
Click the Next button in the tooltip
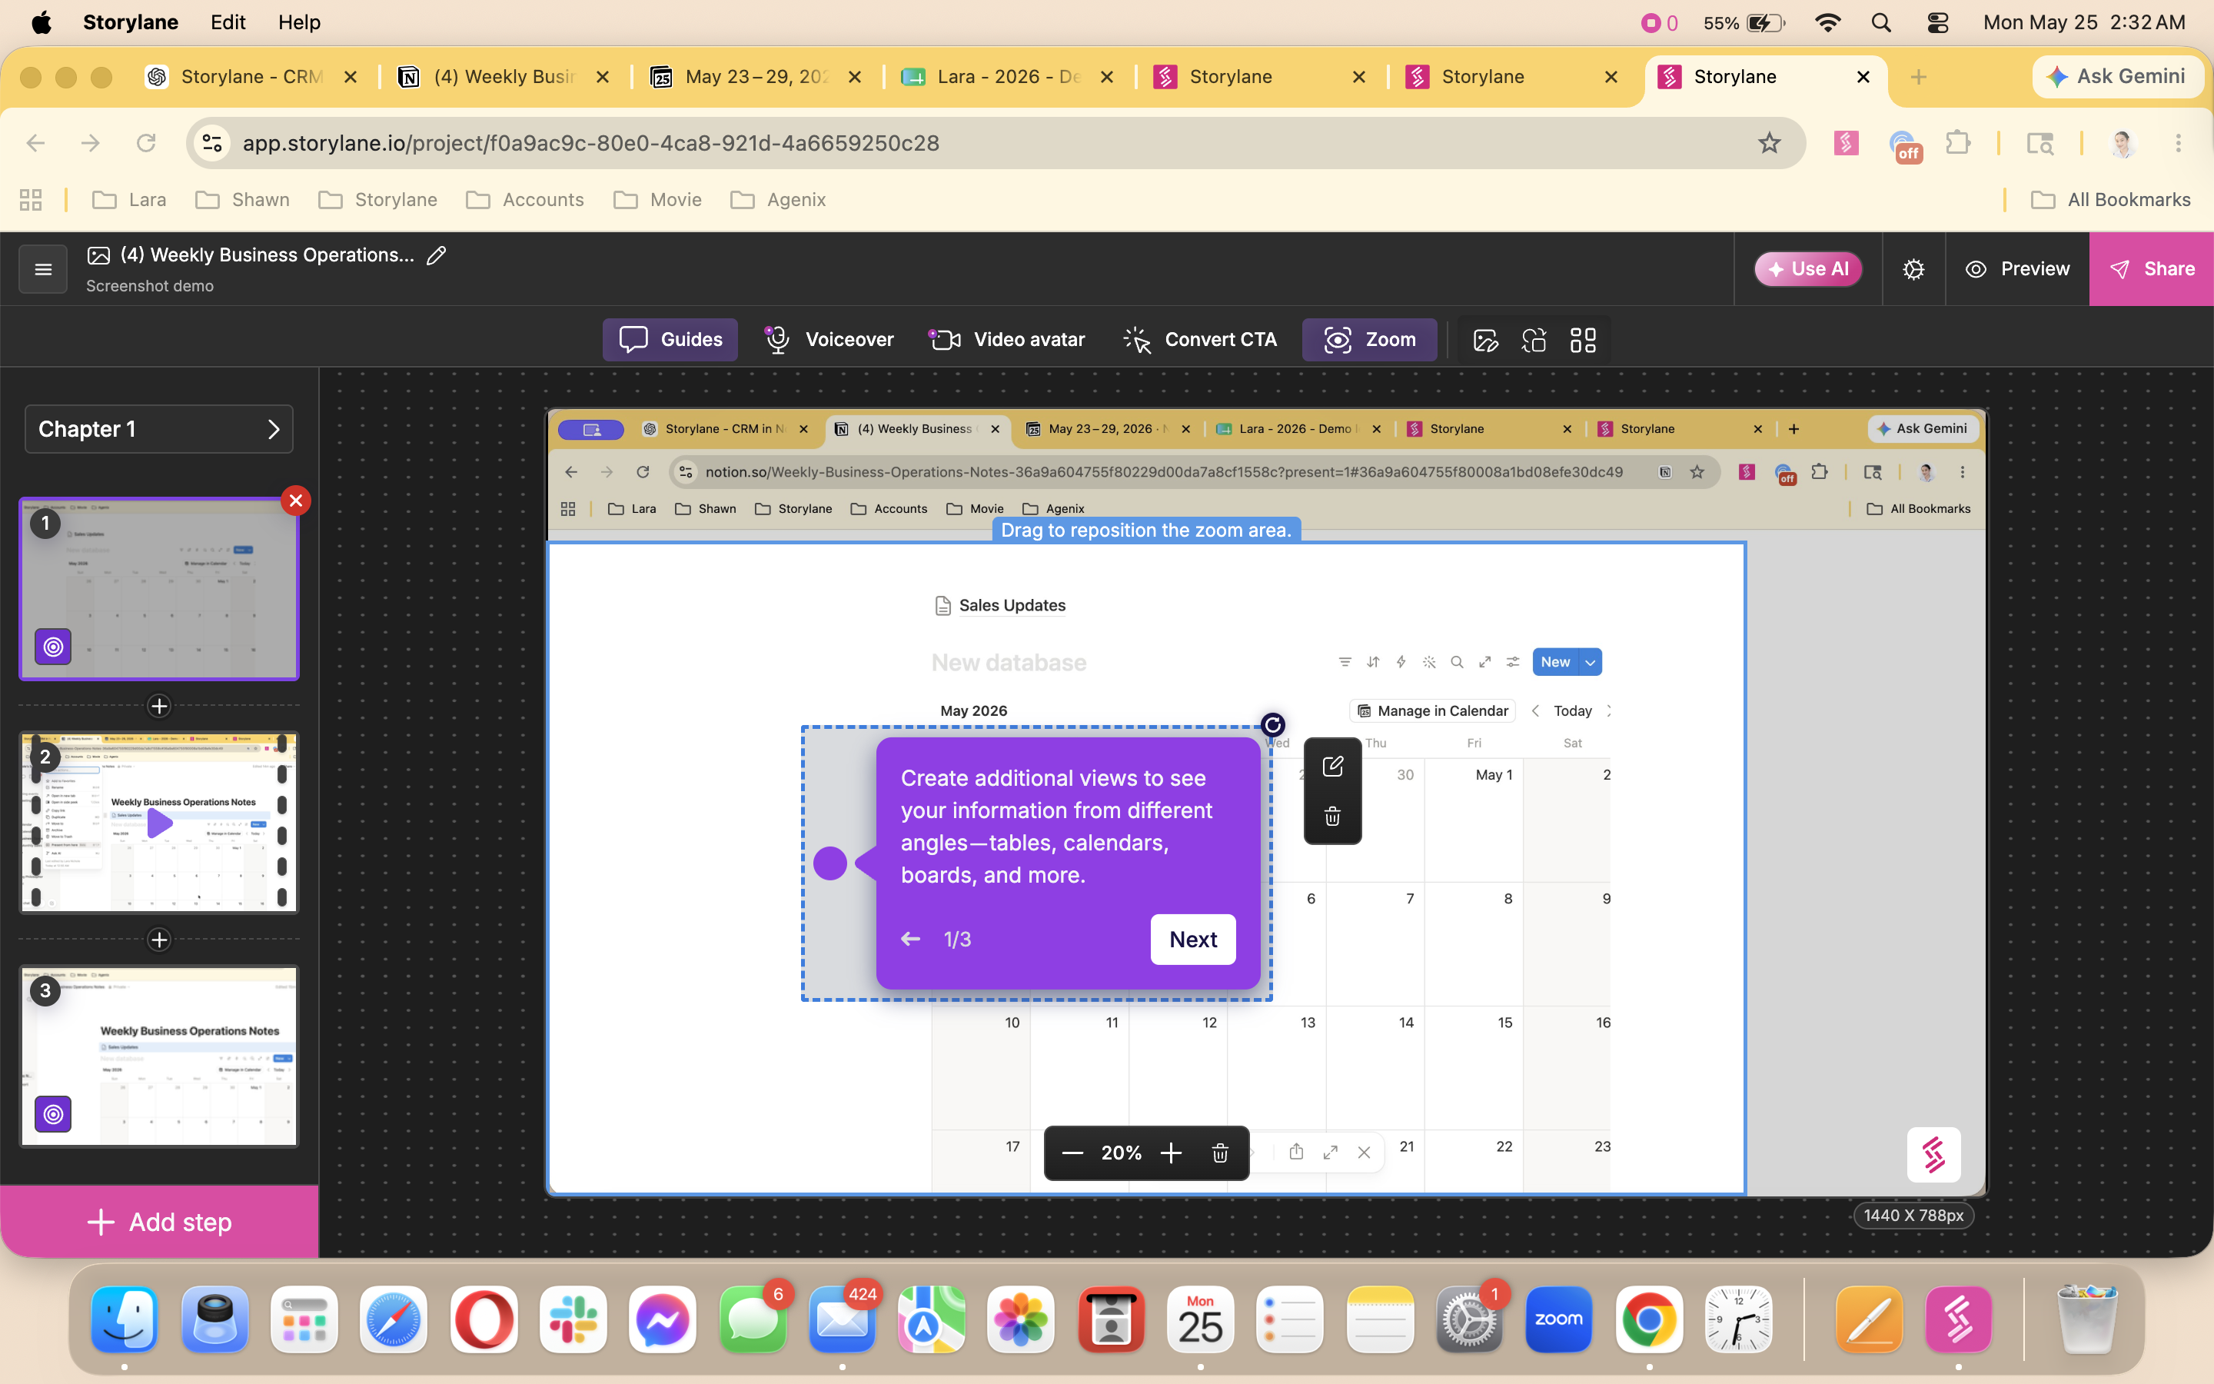click(1193, 939)
